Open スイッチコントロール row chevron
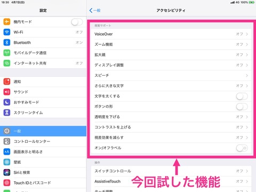The width and height of the screenshot is (256, 192). pyautogui.click(x=247, y=171)
